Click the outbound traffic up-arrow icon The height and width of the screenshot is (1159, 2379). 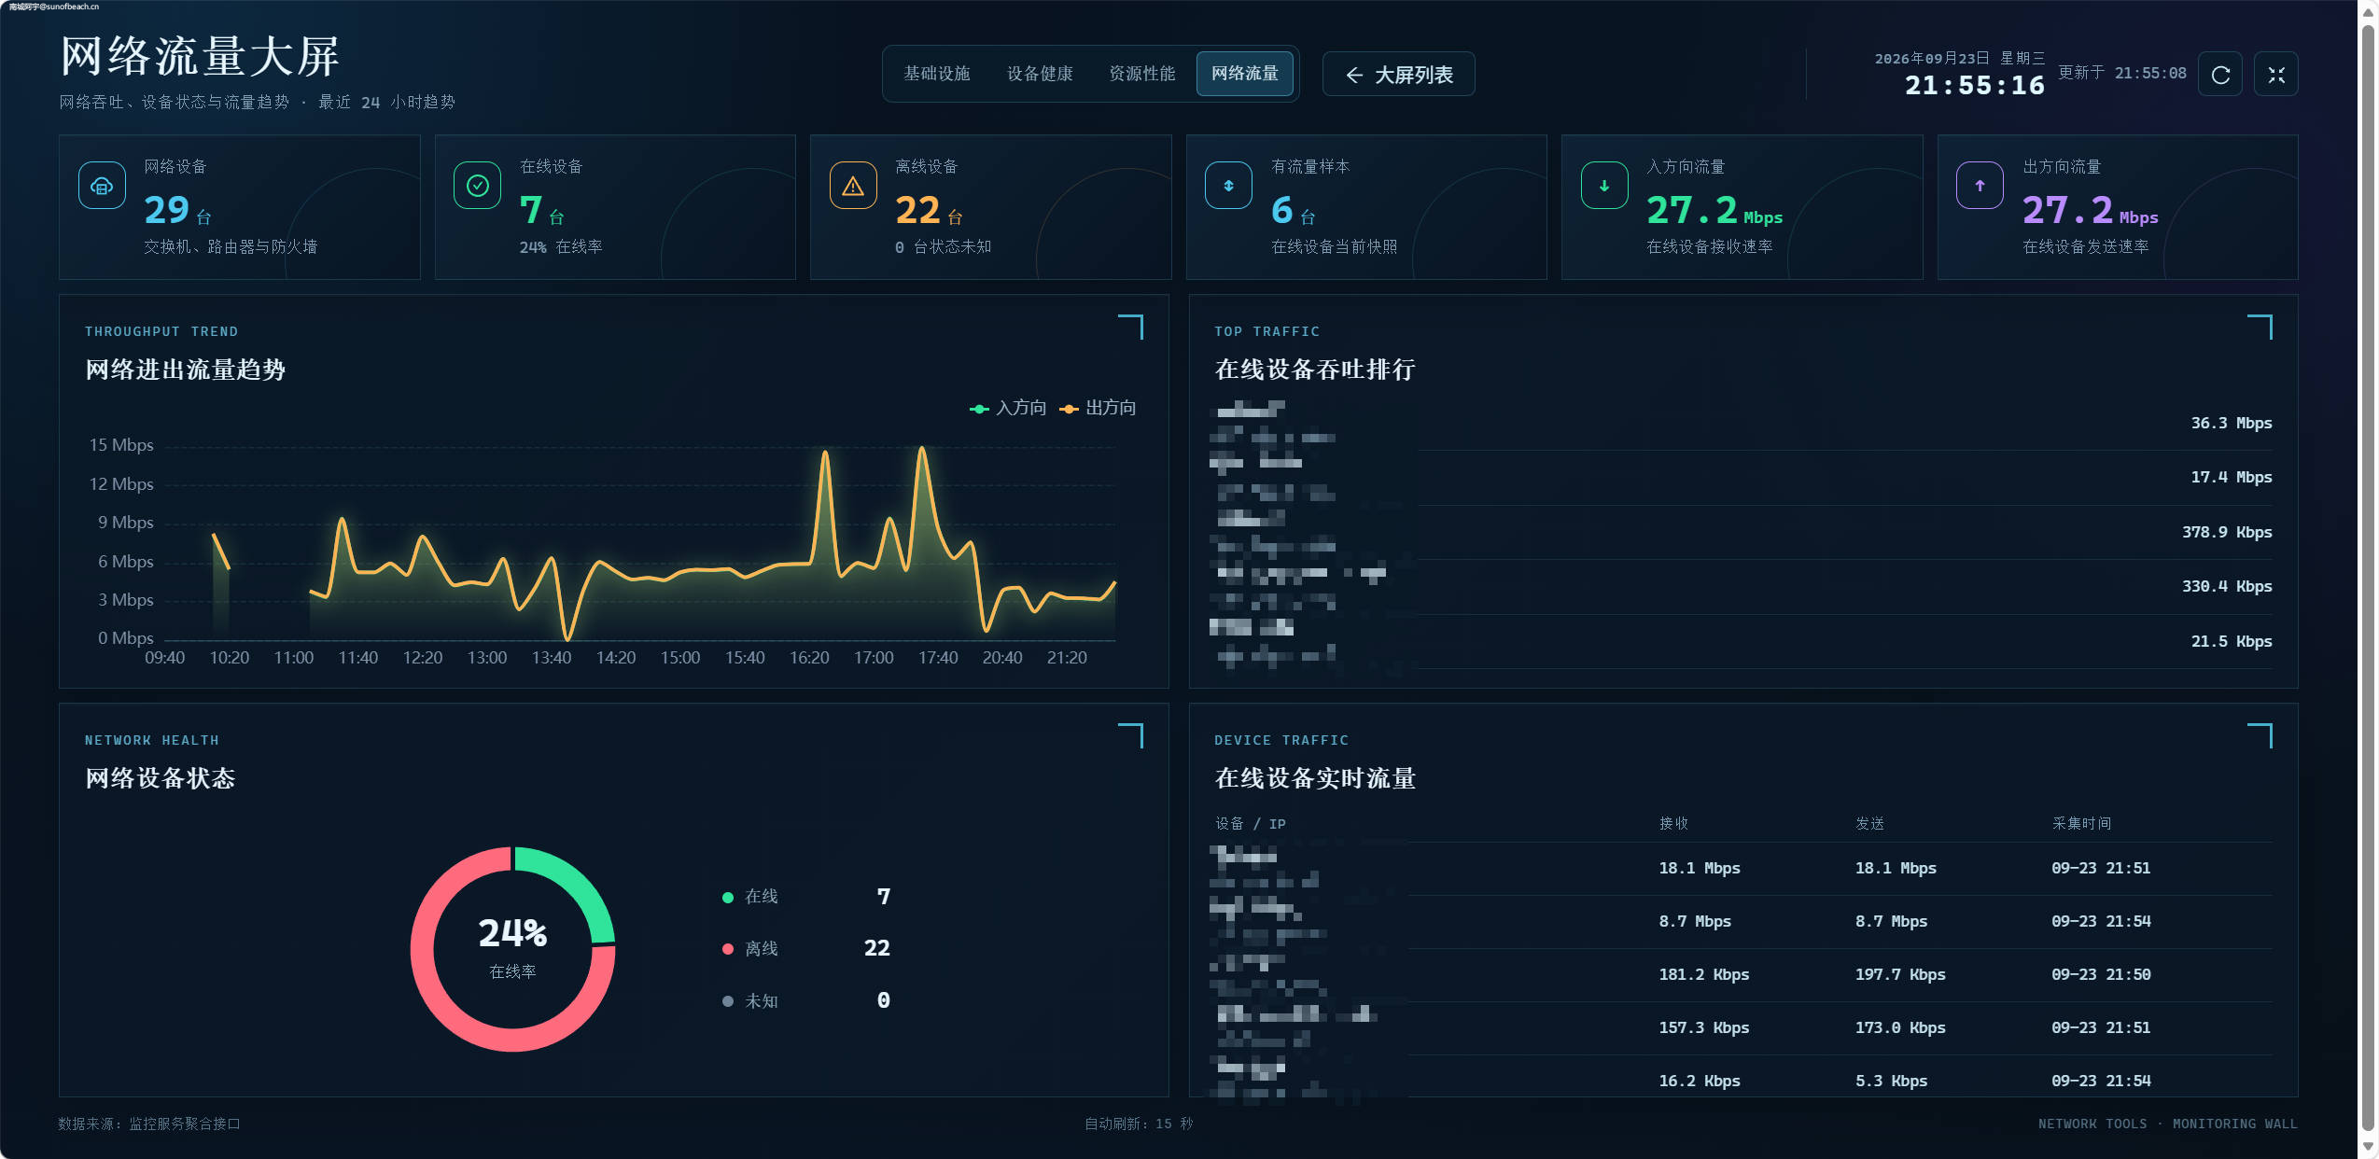(x=1980, y=186)
